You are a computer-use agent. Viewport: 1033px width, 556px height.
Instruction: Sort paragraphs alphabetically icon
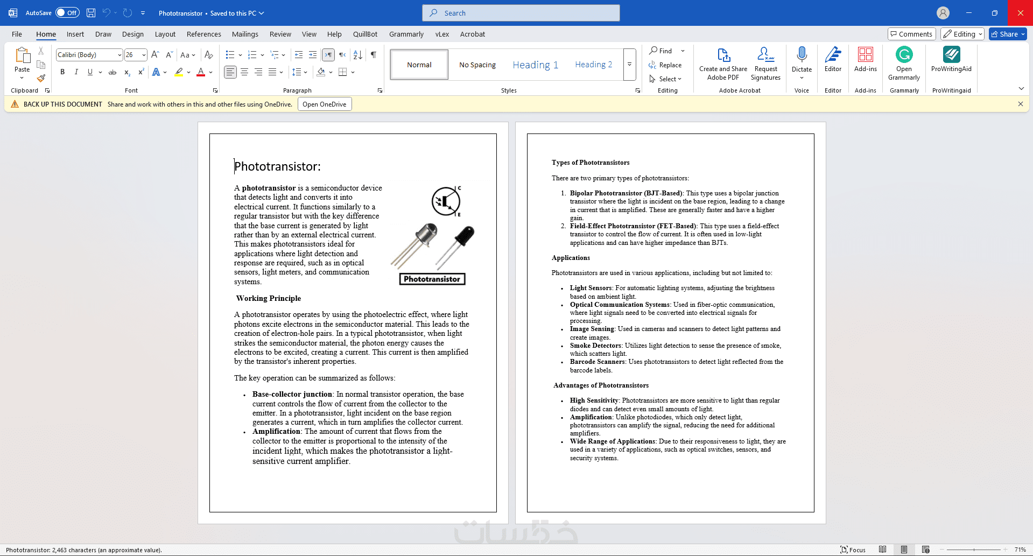tap(357, 54)
